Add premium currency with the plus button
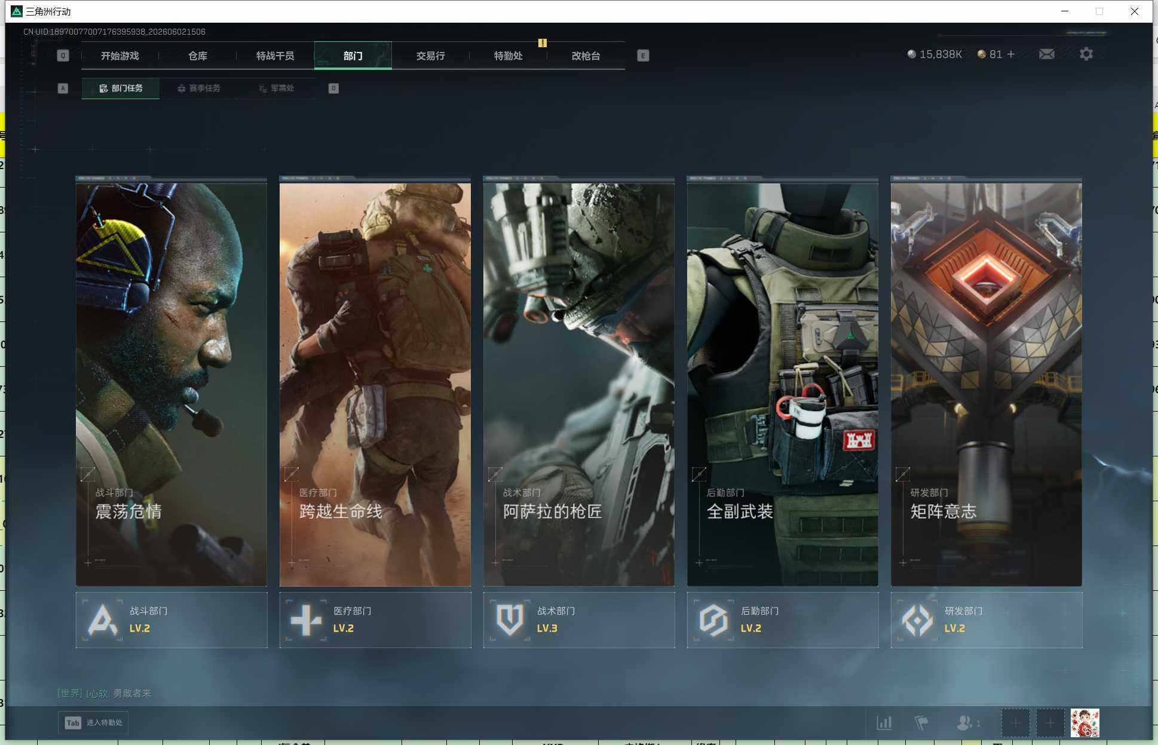The image size is (1158, 745). tap(1011, 54)
